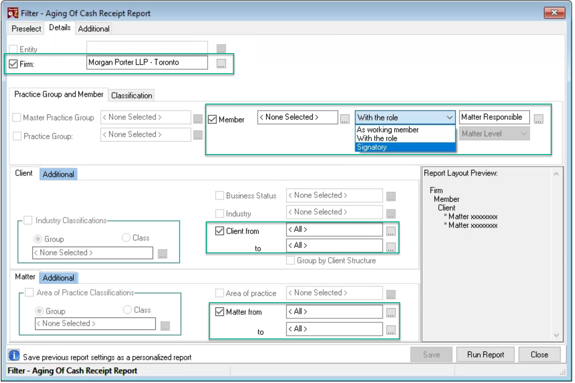The image size is (575, 383).
Task: Click browse button beside Area of practice field
Action: [391, 294]
